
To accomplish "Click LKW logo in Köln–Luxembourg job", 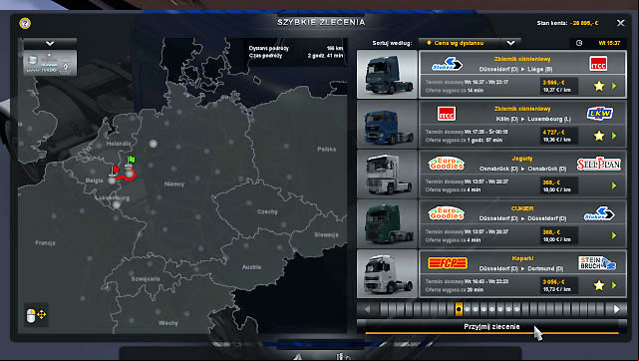I will tap(599, 114).
